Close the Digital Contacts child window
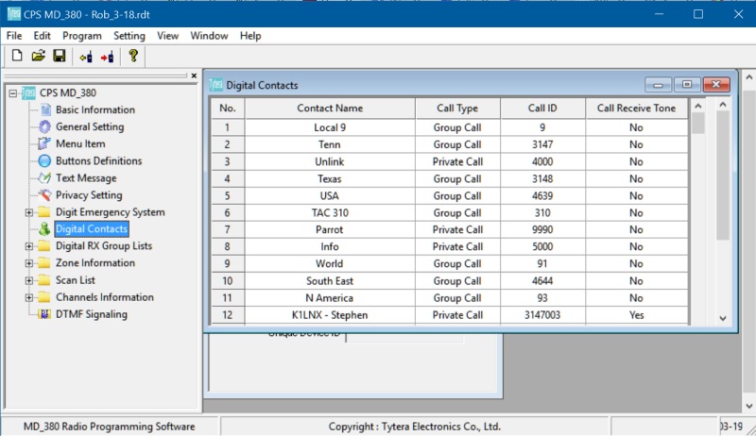Viewport: 756px width, 436px height. pyautogui.click(x=716, y=85)
